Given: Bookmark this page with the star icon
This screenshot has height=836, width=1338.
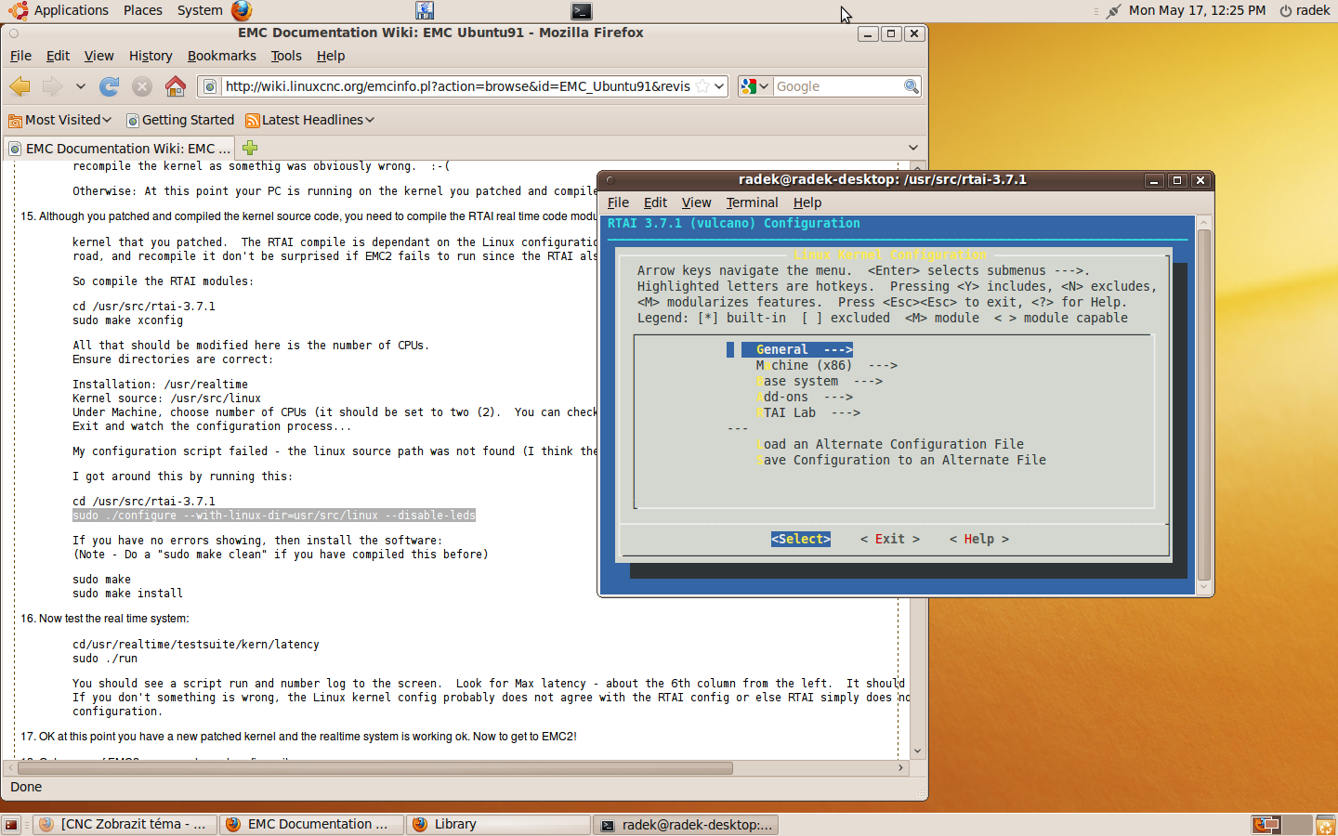Looking at the screenshot, I should coord(702,86).
